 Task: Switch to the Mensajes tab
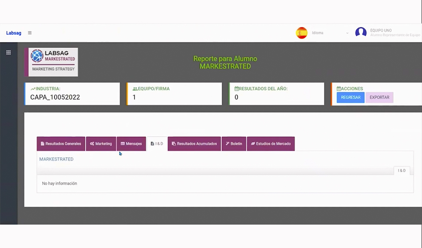click(131, 144)
